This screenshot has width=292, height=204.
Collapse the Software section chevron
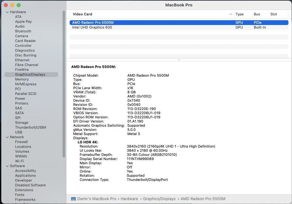click(x=7, y=166)
